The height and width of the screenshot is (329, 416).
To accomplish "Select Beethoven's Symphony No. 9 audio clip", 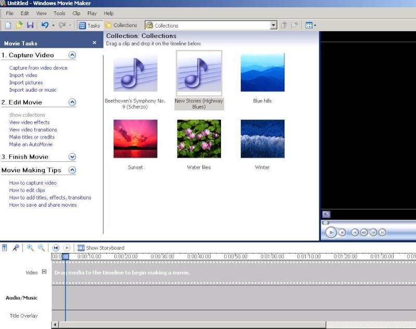I will pyautogui.click(x=135, y=73).
